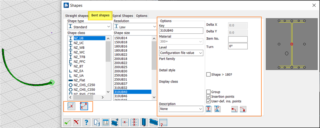Select bent shape by one point icon

point(71,106)
